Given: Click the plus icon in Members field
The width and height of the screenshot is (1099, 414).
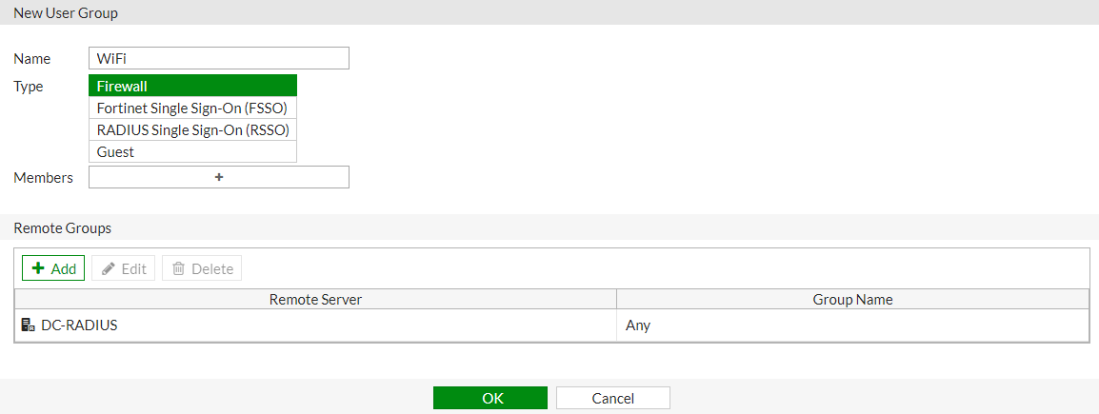Looking at the screenshot, I should pos(218,177).
